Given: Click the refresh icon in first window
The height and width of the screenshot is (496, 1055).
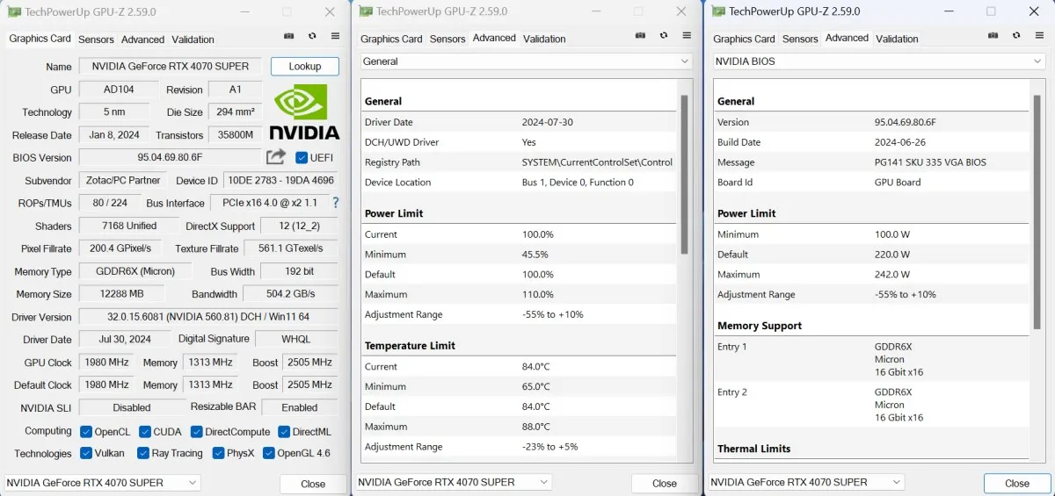Looking at the screenshot, I should click(x=312, y=36).
